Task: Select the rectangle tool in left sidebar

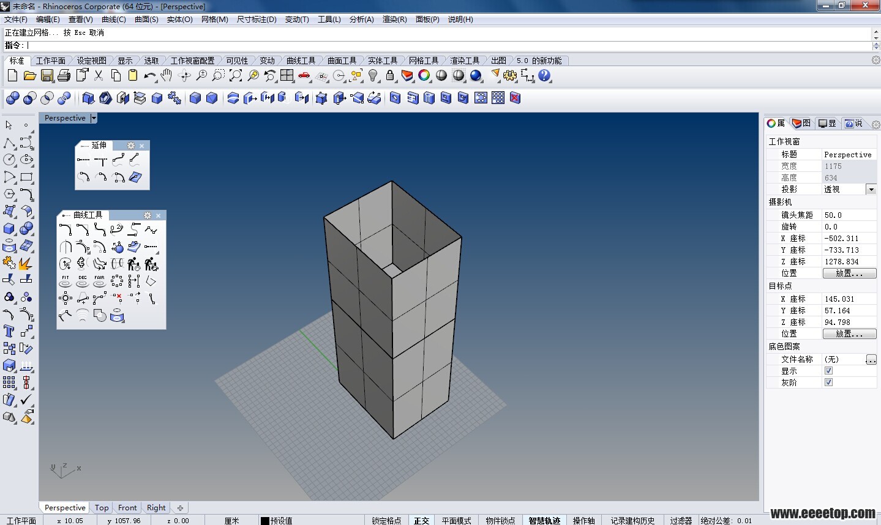Action: click(26, 177)
